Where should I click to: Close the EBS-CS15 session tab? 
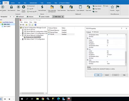(63, 17)
